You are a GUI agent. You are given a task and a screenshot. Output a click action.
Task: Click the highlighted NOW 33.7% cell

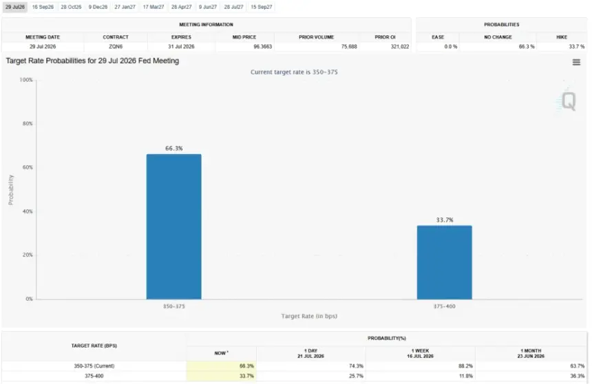(221, 376)
